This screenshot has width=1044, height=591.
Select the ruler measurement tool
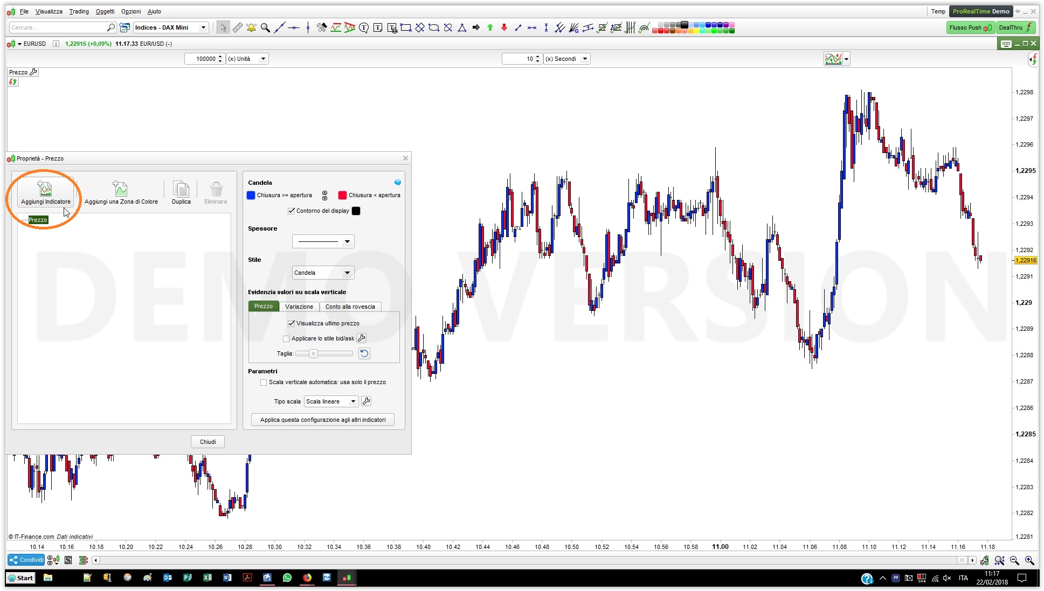click(237, 27)
